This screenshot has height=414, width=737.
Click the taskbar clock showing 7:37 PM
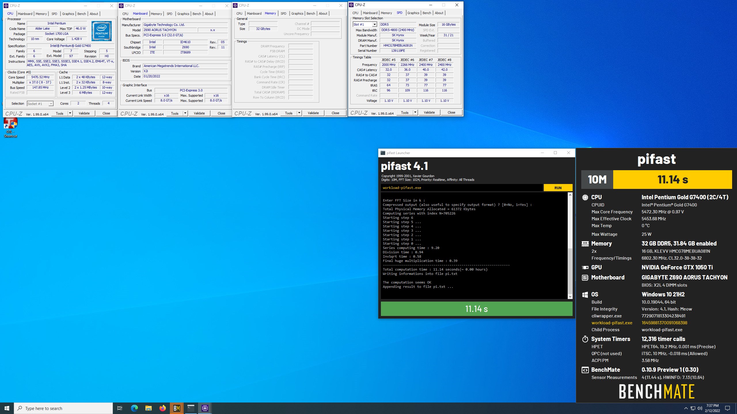click(712, 408)
